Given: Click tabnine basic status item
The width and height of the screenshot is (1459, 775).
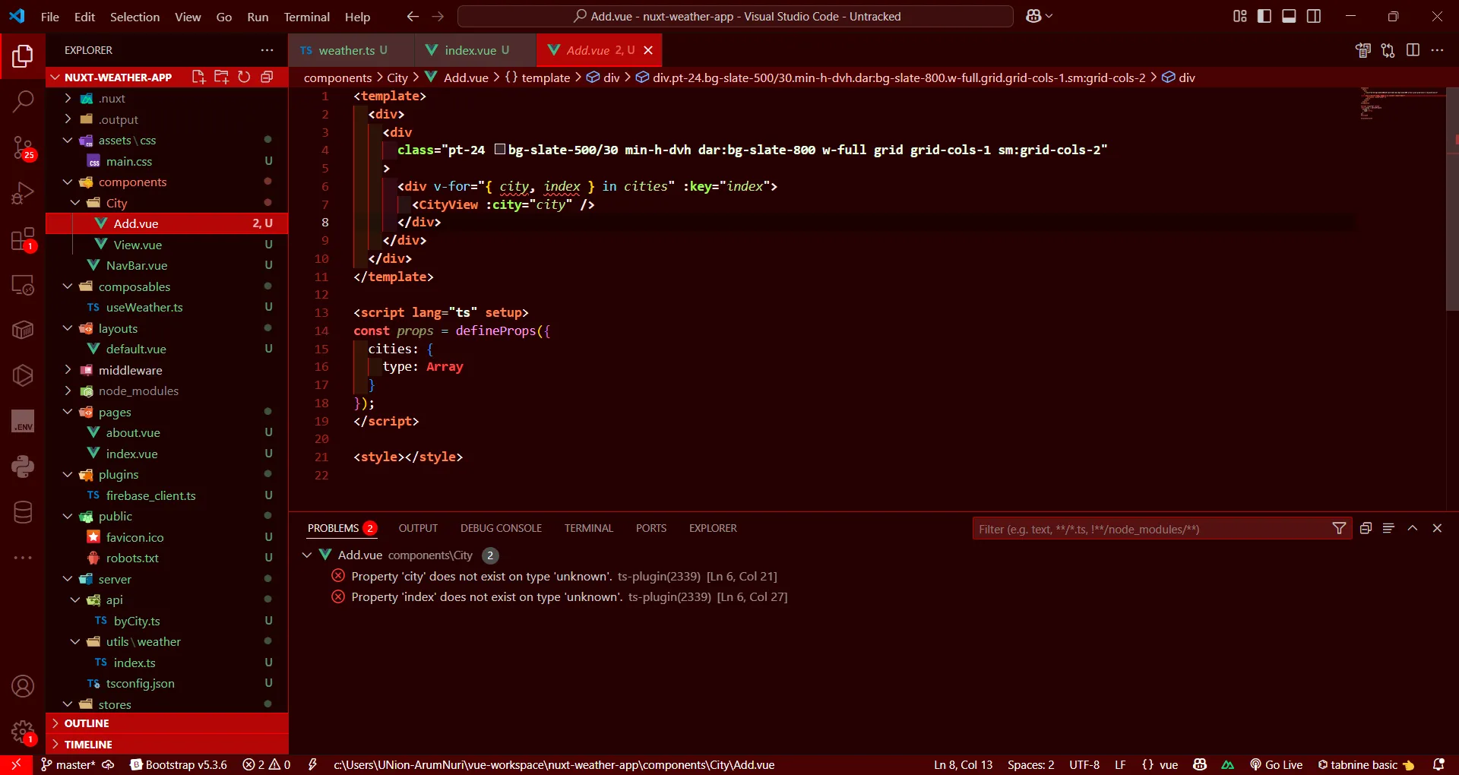Looking at the screenshot, I should pyautogui.click(x=1366, y=764).
